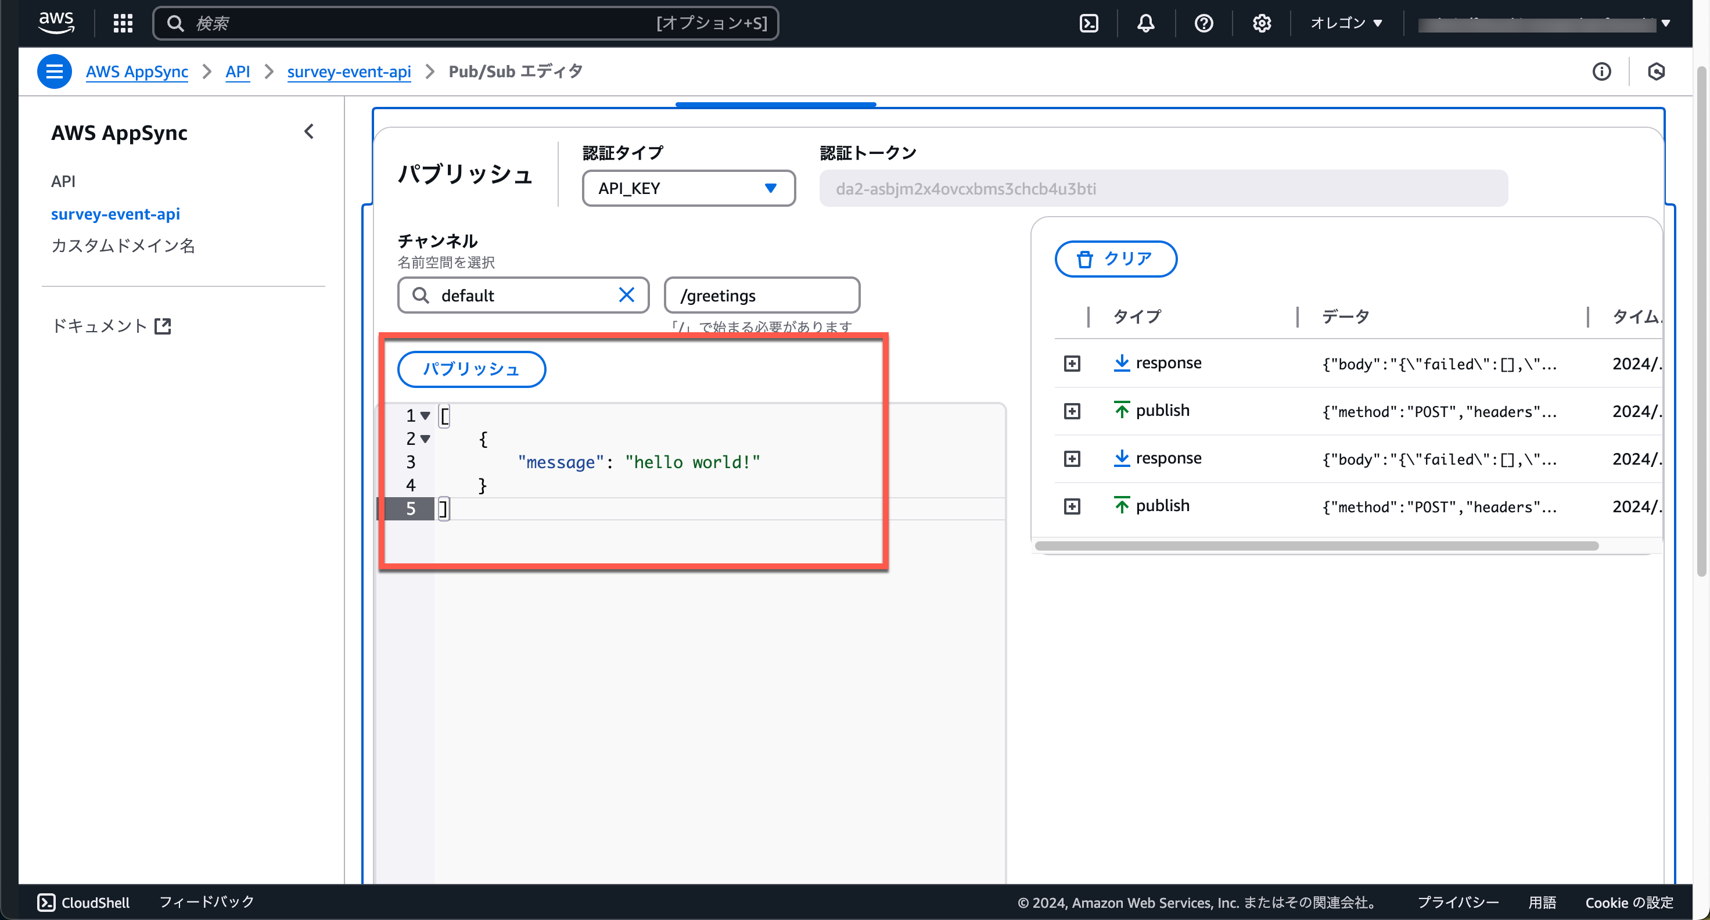1710x920 pixels.
Task: Open the help question-mark icon
Action: click(1204, 23)
